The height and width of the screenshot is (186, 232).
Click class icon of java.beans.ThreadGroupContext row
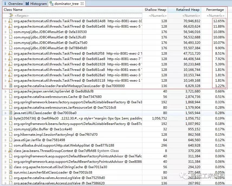(x=10, y=151)
